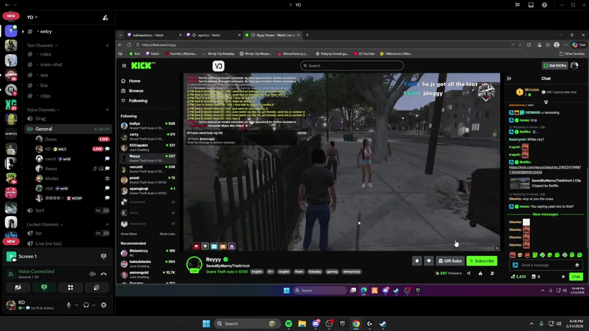589x331 pixels.
Task: Select the General voice channel
Action: tap(68, 129)
